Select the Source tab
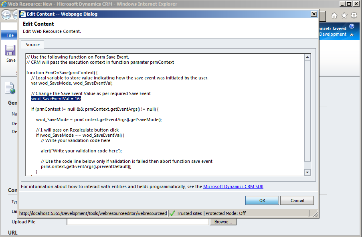This screenshot has height=237, width=362. 32,45
